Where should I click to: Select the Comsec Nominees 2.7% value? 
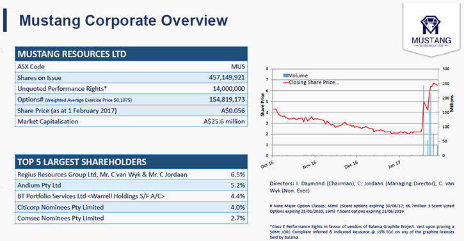tap(237, 218)
